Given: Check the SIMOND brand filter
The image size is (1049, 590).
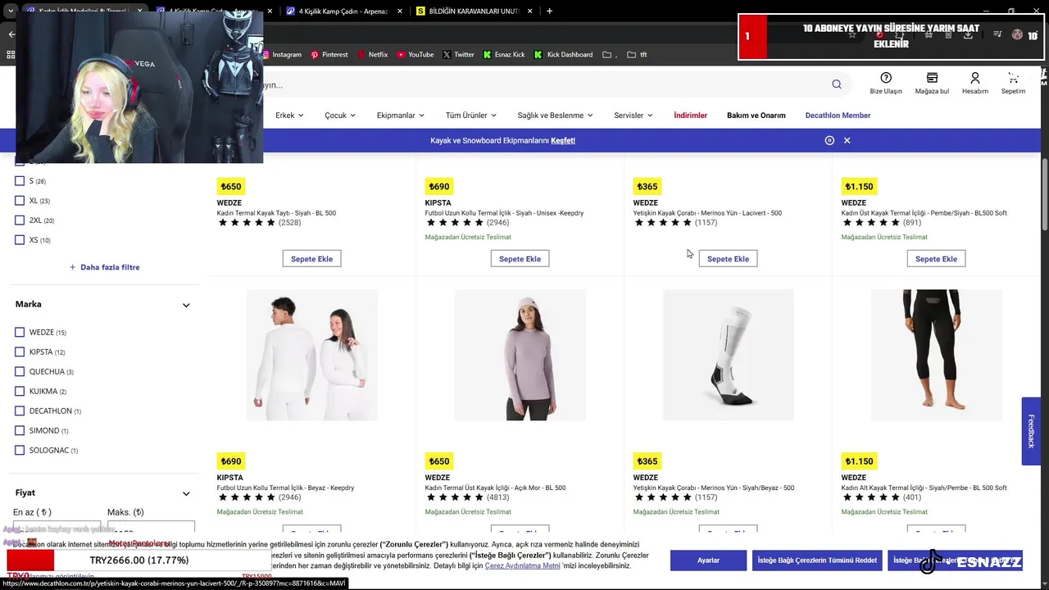Looking at the screenshot, I should [20, 430].
